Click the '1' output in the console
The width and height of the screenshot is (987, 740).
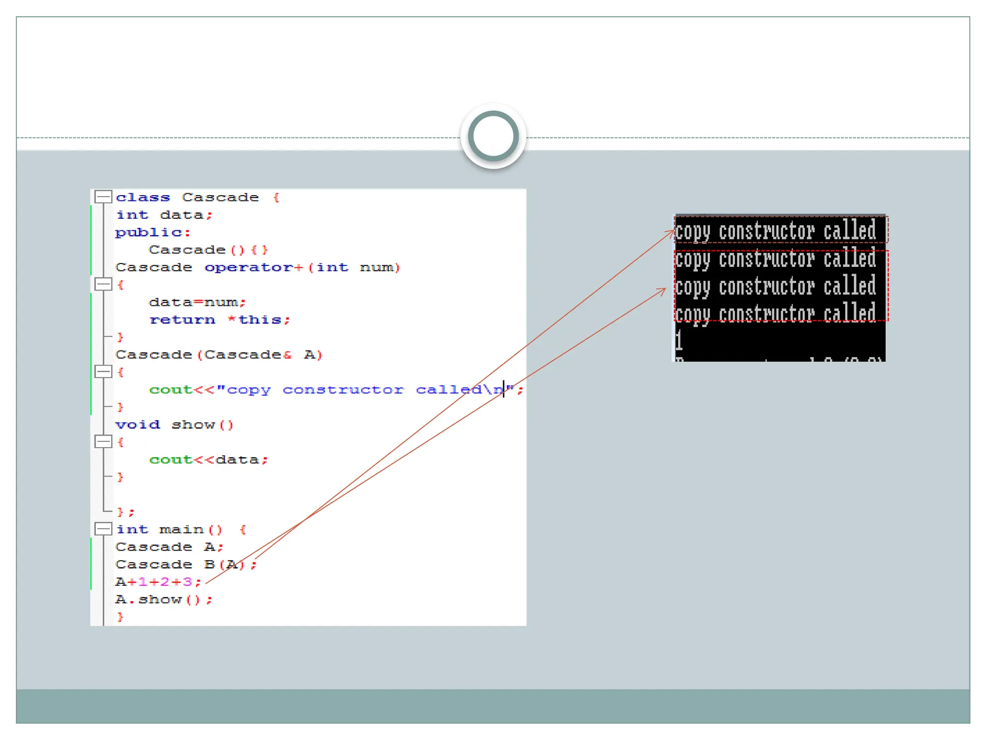click(x=679, y=340)
